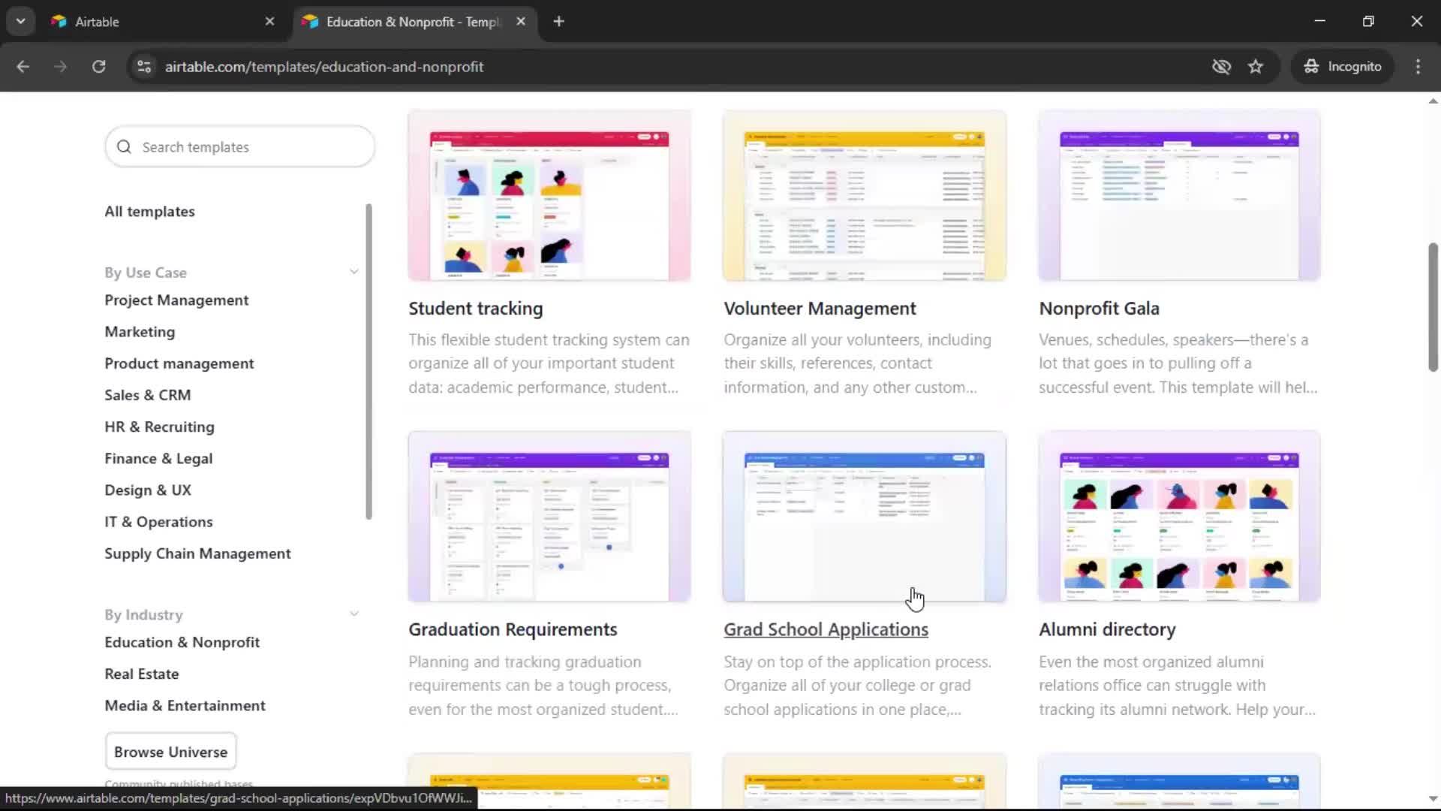Open the Grad School Applications thumbnail
The height and width of the screenshot is (811, 1441).
click(x=864, y=517)
